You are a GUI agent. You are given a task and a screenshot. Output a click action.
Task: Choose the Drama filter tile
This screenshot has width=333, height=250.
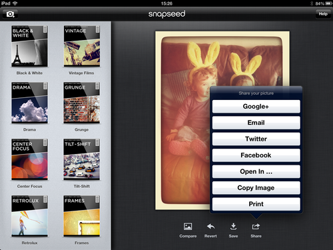[x=29, y=103]
